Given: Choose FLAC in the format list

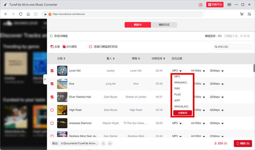Looking at the screenshot, I should coord(178,94).
